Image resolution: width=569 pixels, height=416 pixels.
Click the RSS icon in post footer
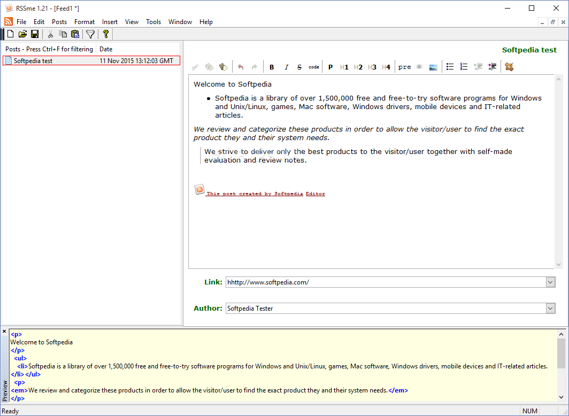pyautogui.click(x=199, y=189)
